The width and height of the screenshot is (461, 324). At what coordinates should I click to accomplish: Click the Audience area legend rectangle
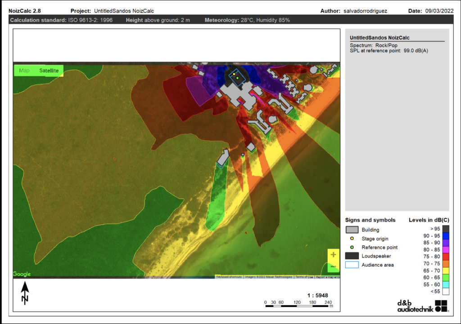pos(352,265)
